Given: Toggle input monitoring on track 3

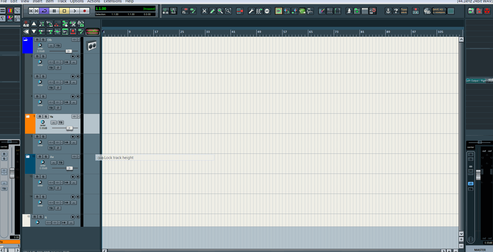Looking at the screenshot, I should 78,76.
